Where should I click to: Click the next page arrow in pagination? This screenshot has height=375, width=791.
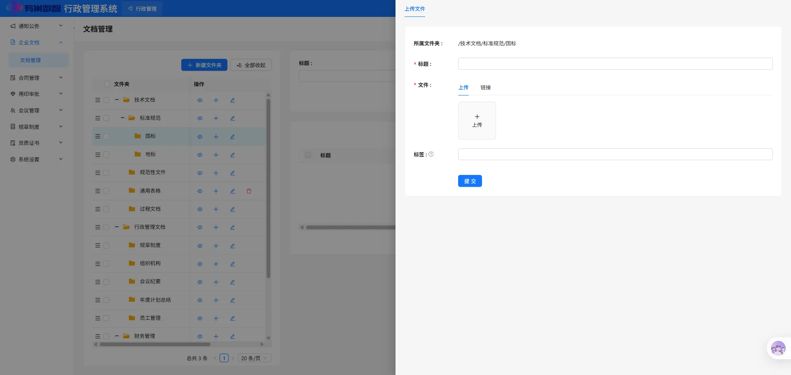233,358
